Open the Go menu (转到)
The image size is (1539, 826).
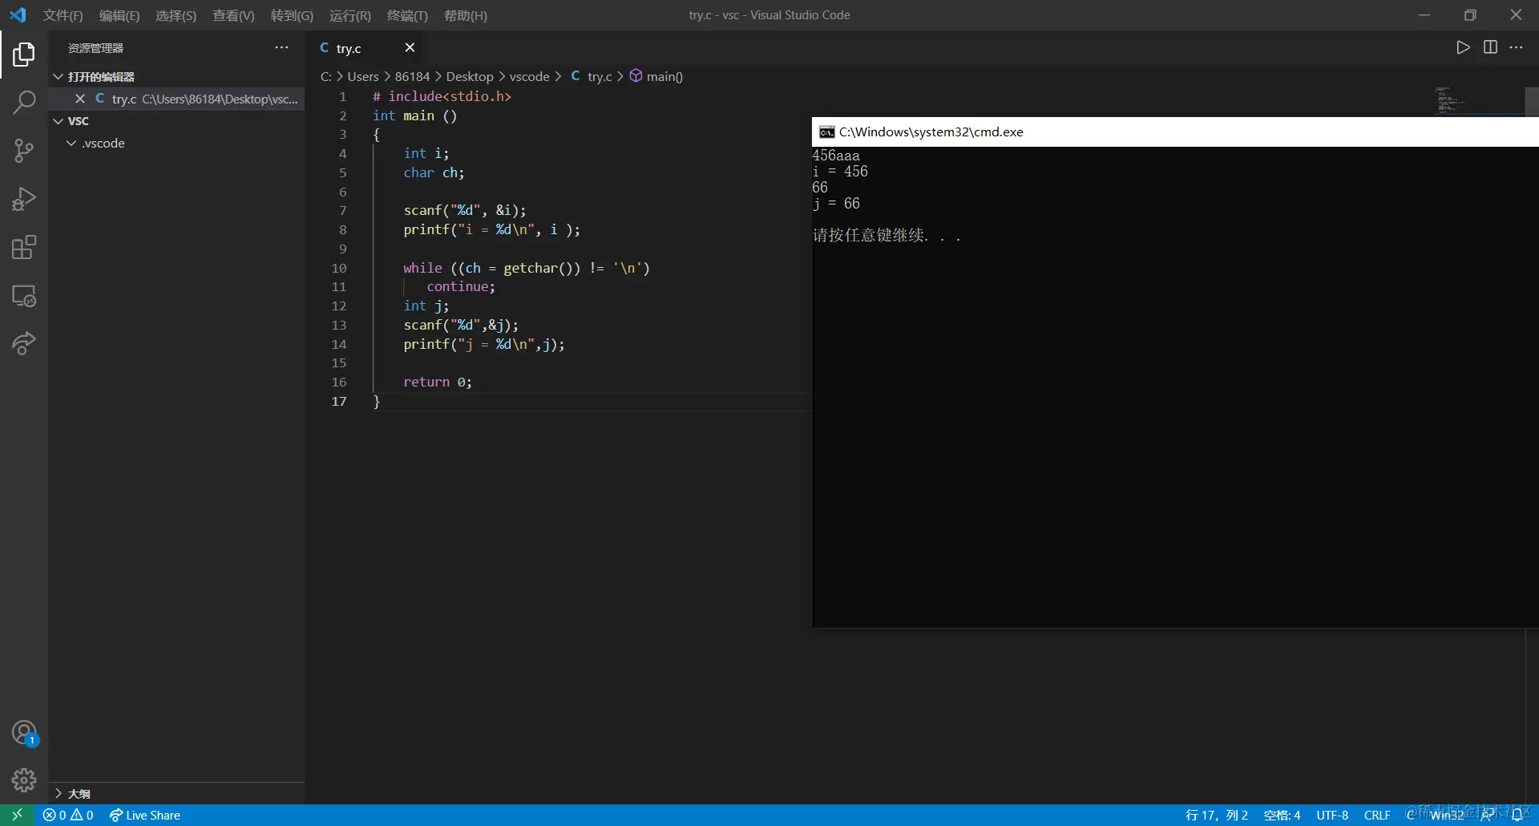[x=292, y=15]
